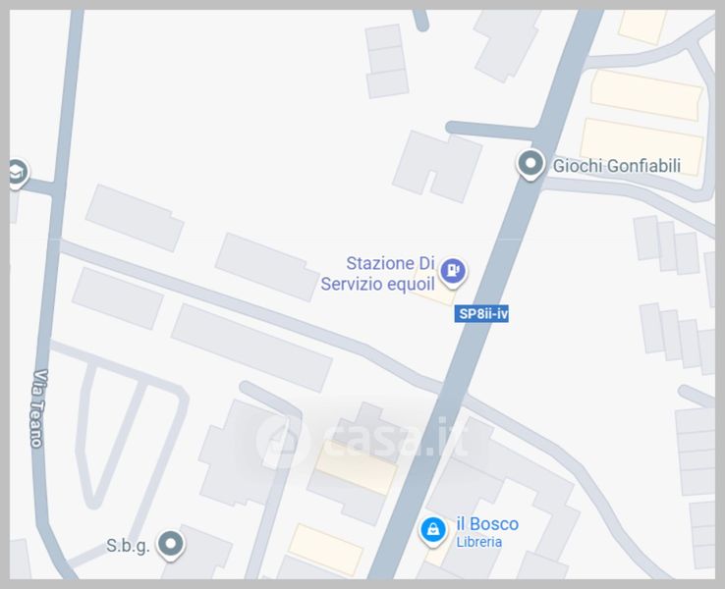Screen dimensions: 725x589
Task: Click the building beneath the casa.it watermark
Action: [x=357, y=465]
